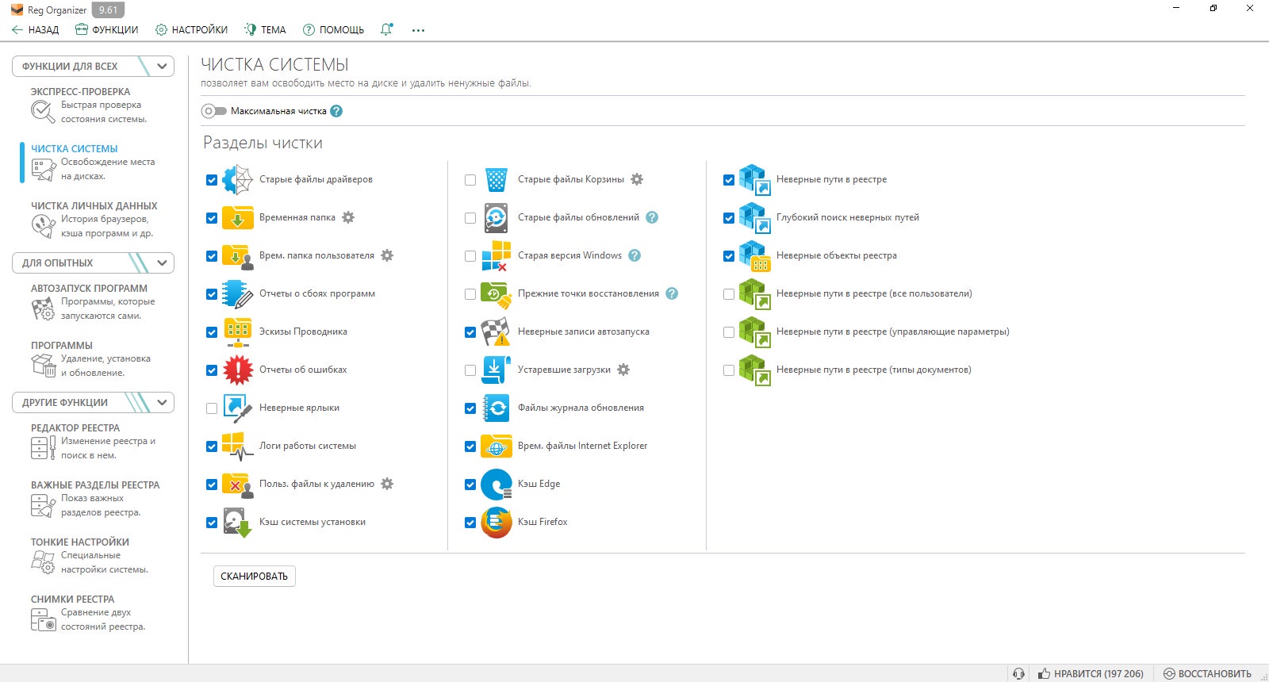1269x682 pixels.
Task: Show help for Прежние точки восстановления
Action: click(x=672, y=293)
